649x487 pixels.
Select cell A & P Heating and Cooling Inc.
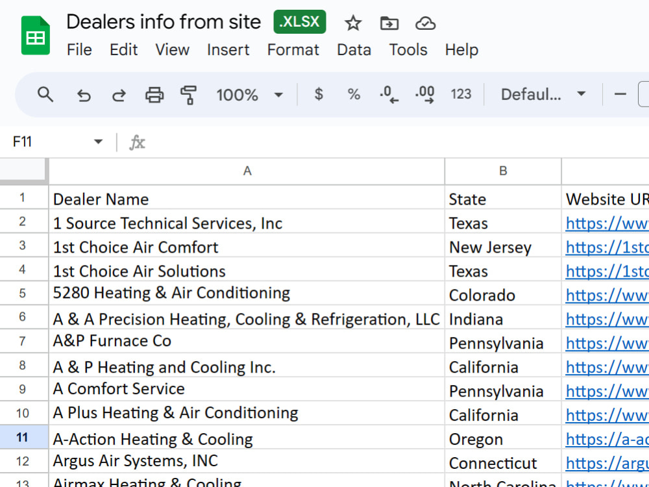(x=247, y=366)
